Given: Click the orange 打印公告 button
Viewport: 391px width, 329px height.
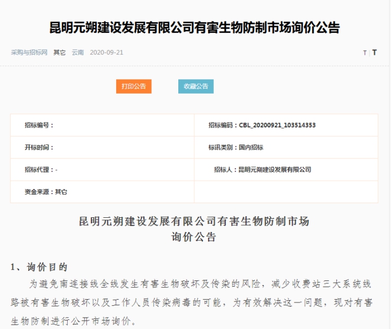Looking at the screenshot, I should pos(134,86).
